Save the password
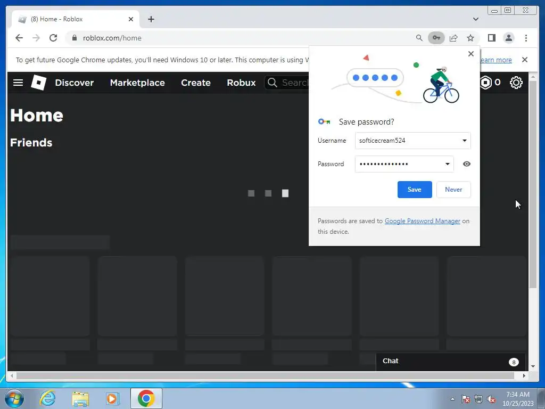Image resolution: width=545 pixels, height=409 pixels. point(414,190)
